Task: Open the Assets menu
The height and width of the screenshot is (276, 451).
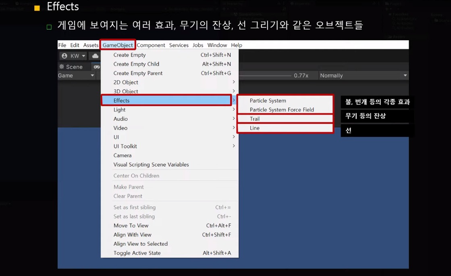Action: (91, 45)
